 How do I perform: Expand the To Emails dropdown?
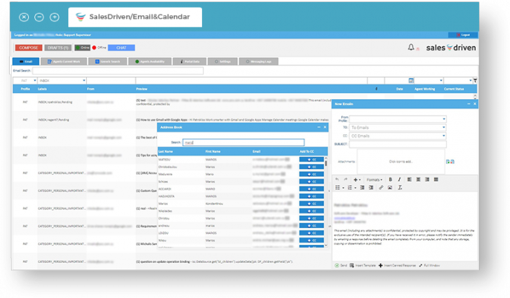point(444,127)
